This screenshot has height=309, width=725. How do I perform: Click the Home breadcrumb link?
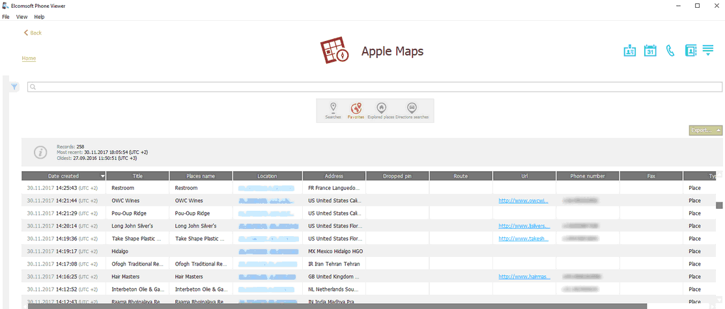(29, 59)
